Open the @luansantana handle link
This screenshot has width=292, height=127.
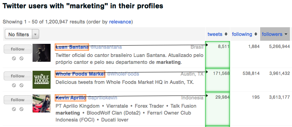click(x=106, y=47)
